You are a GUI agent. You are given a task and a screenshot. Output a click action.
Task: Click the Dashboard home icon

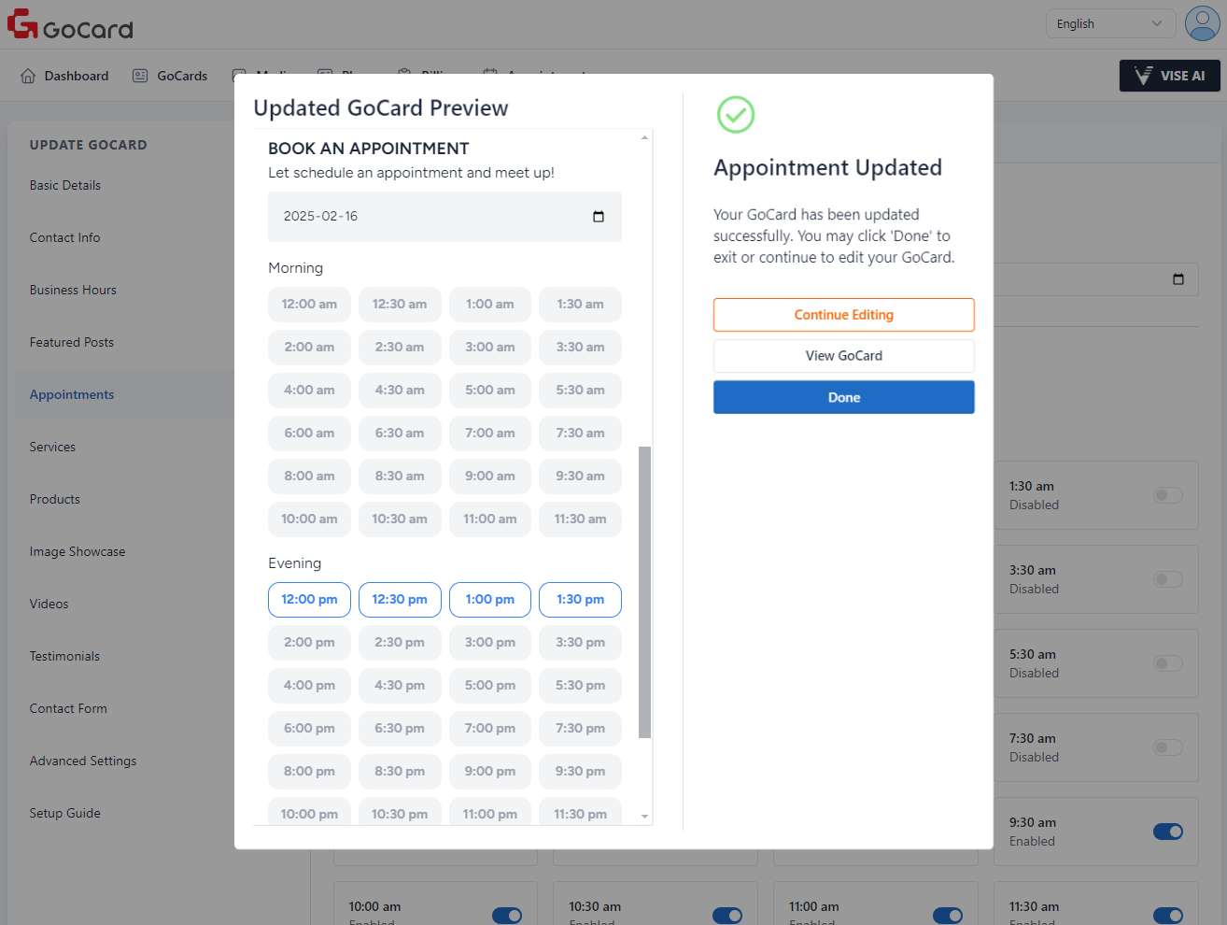coord(28,76)
